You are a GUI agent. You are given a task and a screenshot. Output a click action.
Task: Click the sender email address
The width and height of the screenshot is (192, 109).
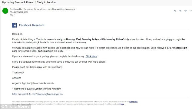point(59,9)
